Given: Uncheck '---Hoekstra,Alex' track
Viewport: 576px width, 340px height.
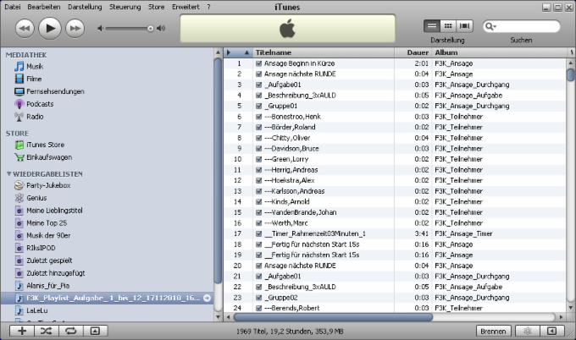Looking at the screenshot, I should [x=258, y=180].
